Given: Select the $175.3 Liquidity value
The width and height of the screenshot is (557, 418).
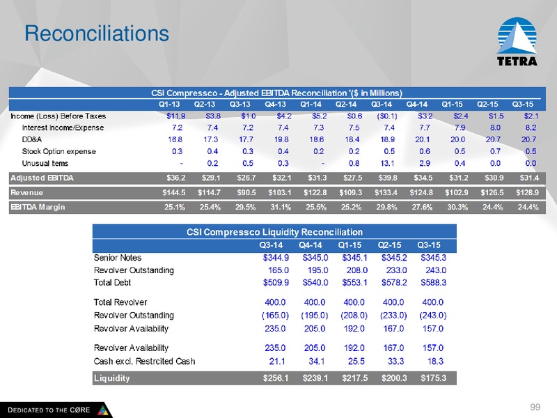Looking at the screenshot, I should tap(433, 378).
